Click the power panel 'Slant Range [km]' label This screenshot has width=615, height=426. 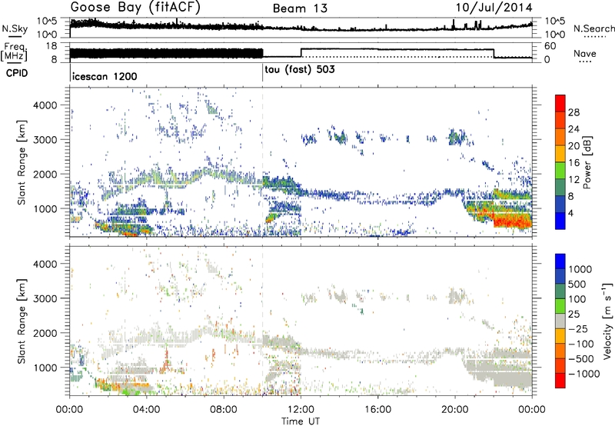pos(22,162)
